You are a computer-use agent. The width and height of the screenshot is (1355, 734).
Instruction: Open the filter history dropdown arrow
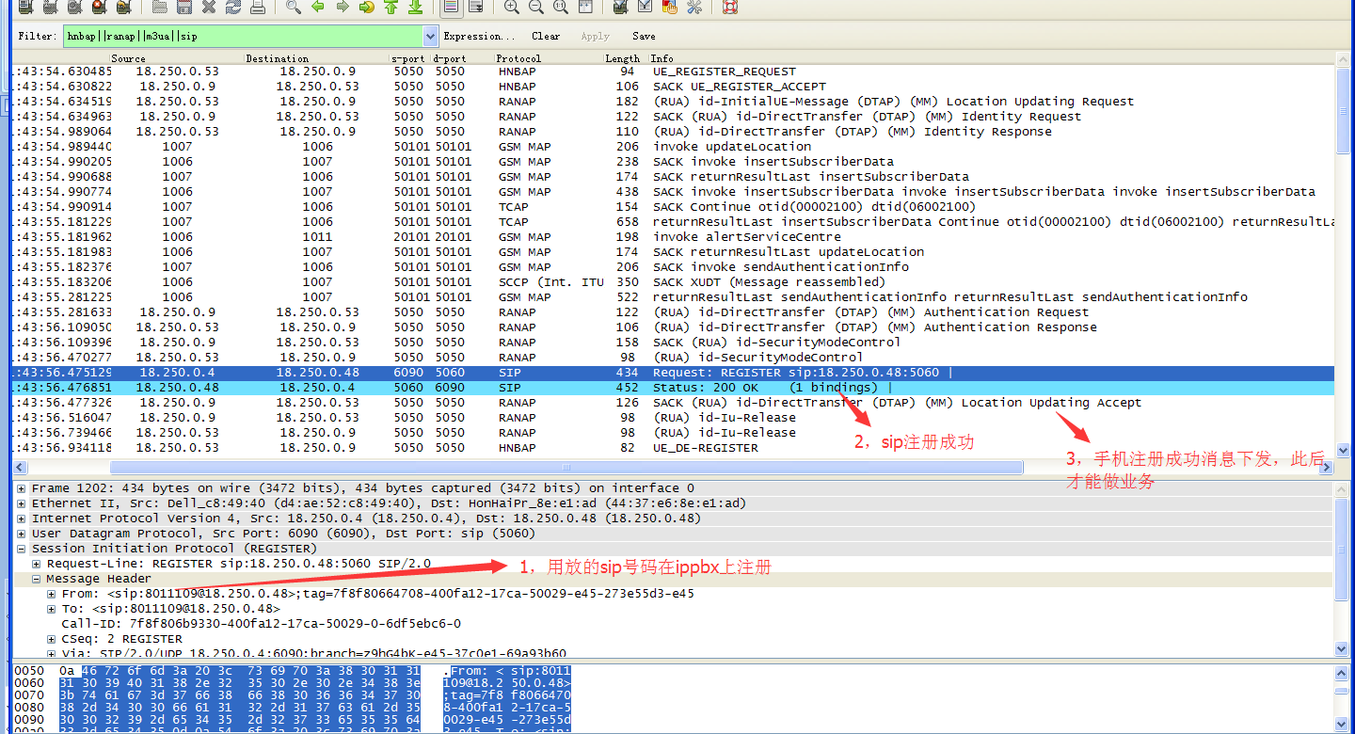coord(431,37)
